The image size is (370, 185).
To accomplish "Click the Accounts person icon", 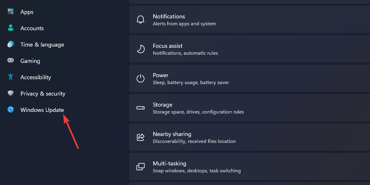I will [11, 28].
